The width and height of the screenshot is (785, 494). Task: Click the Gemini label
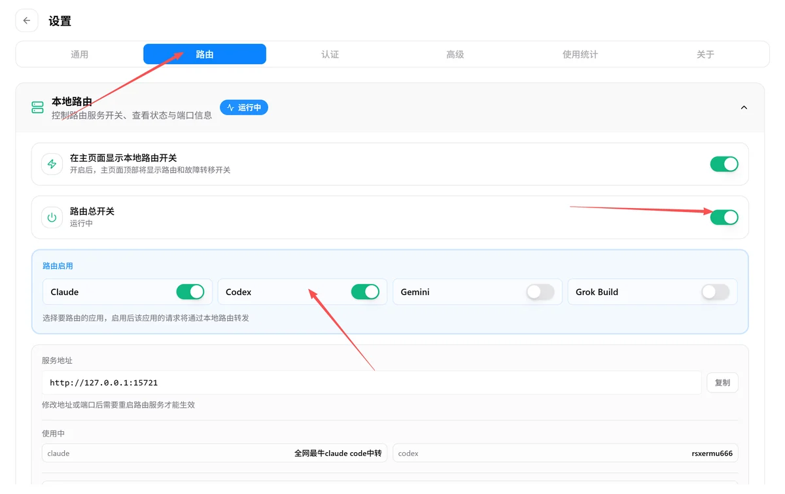[415, 292]
